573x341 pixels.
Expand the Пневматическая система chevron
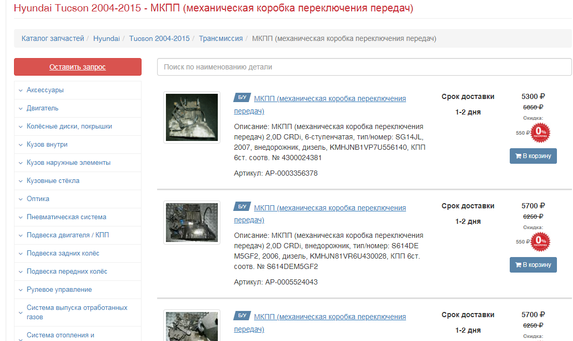20,217
